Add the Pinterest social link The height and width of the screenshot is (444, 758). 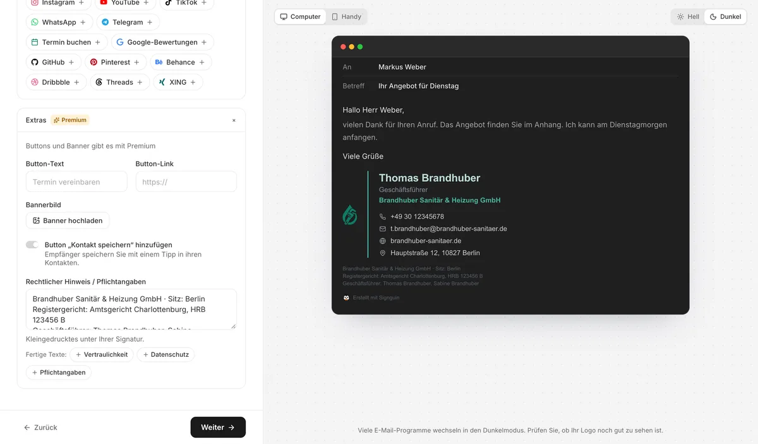[x=116, y=63]
